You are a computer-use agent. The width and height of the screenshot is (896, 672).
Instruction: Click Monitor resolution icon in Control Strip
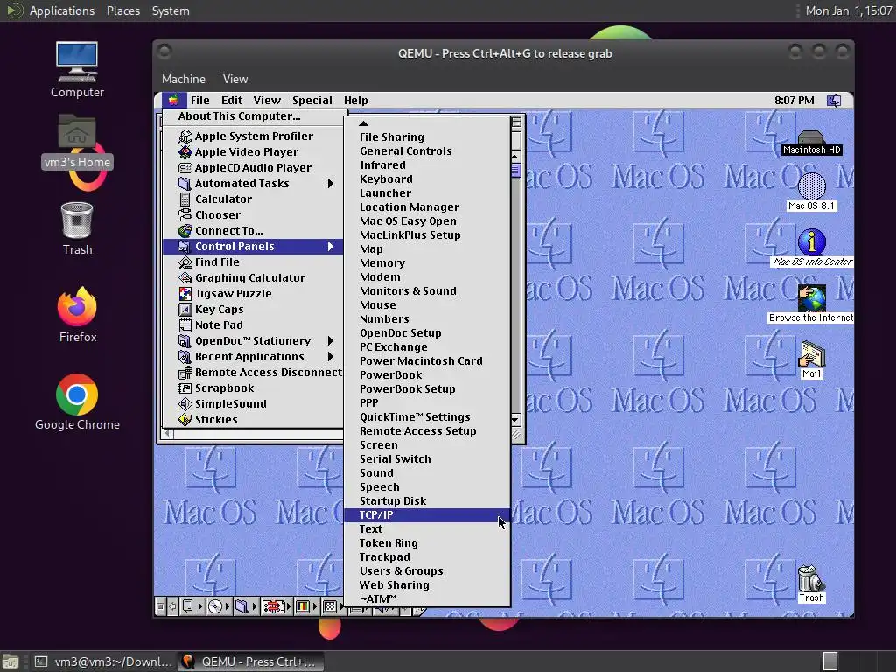[x=330, y=606]
